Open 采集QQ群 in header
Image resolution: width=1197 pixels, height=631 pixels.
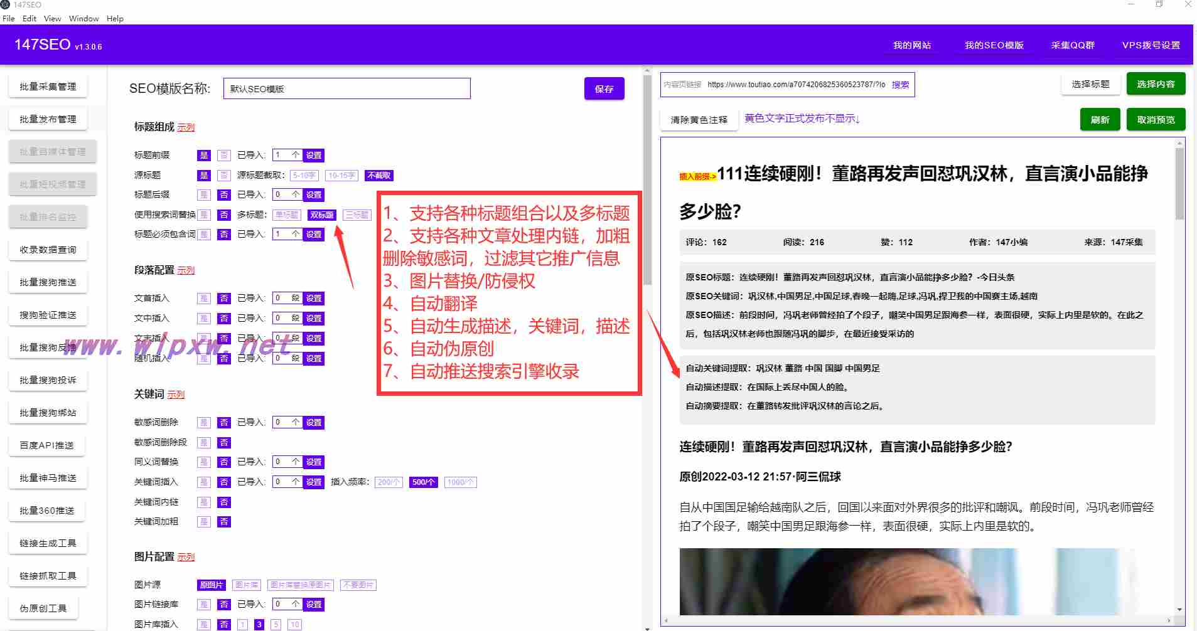point(1073,45)
